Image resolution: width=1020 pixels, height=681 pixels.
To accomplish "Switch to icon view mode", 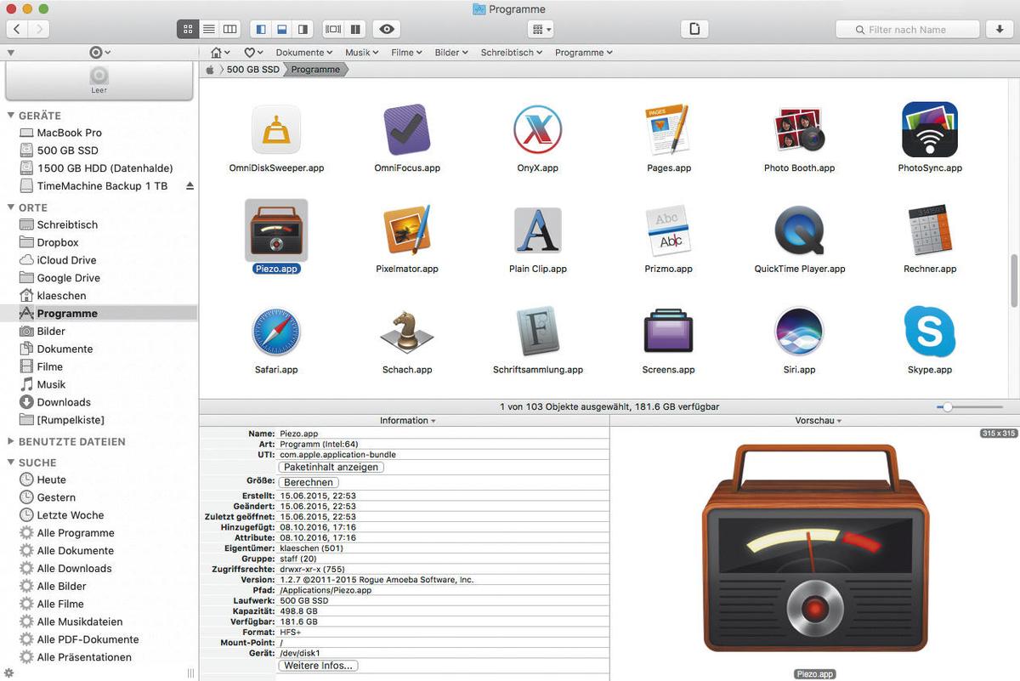I will point(188,29).
